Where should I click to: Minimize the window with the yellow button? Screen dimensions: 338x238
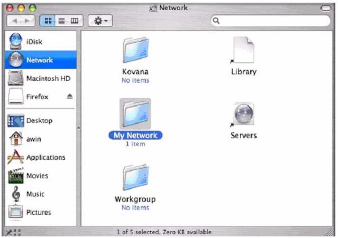pos(21,8)
